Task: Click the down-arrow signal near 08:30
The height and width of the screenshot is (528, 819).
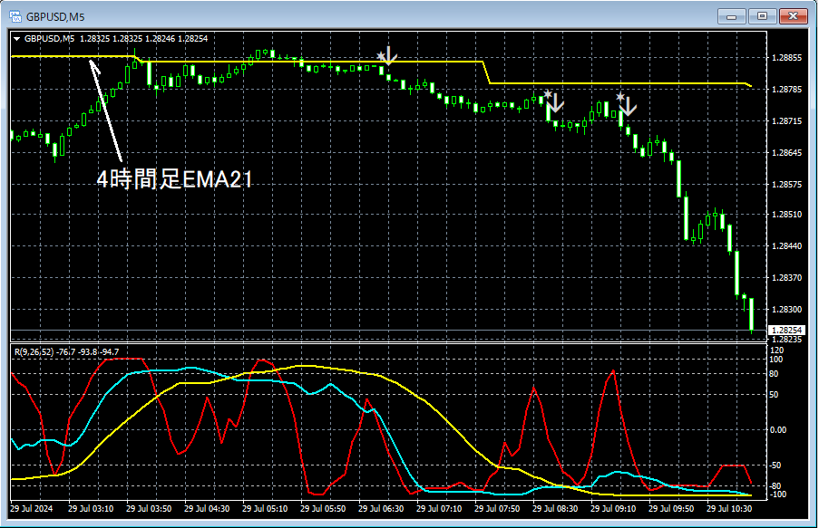Action: pyautogui.click(x=555, y=102)
